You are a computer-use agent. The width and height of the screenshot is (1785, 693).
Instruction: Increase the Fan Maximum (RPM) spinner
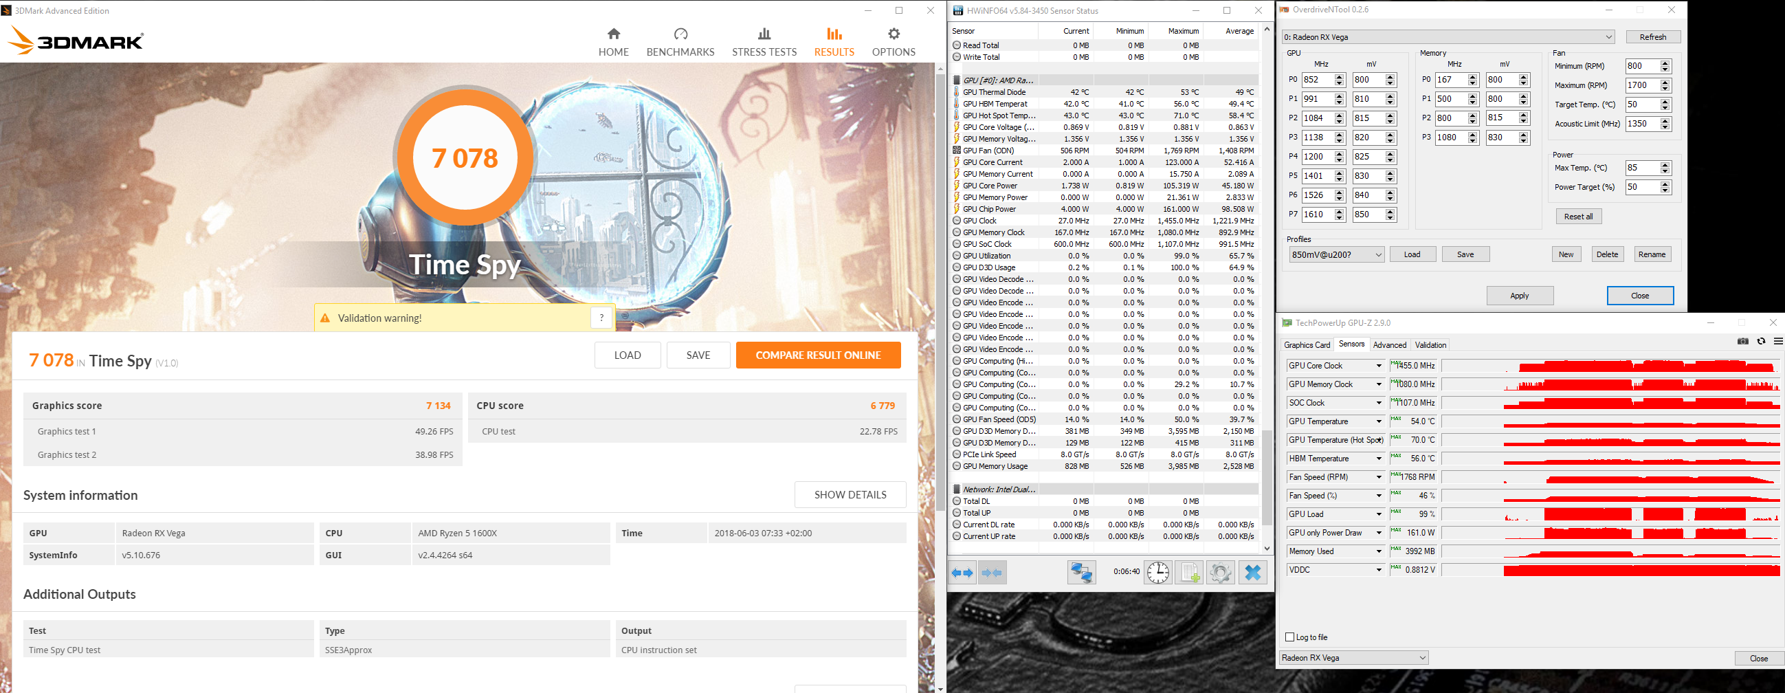coord(1665,82)
